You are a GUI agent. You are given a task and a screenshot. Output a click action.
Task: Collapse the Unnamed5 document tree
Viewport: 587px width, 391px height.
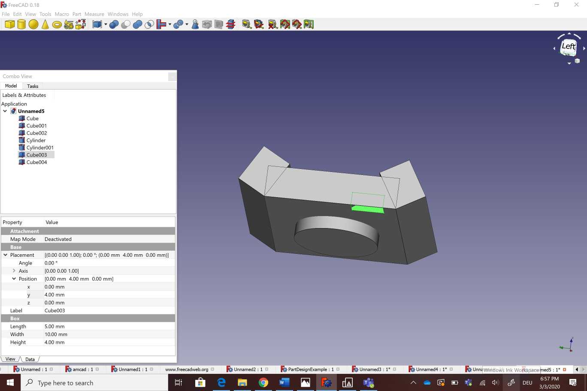click(5, 111)
